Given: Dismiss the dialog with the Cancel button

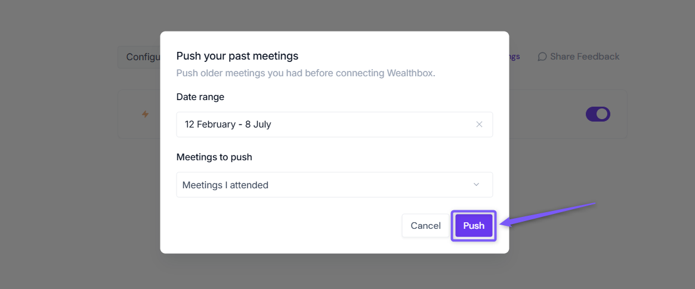Looking at the screenshot, I should point(425,226).
